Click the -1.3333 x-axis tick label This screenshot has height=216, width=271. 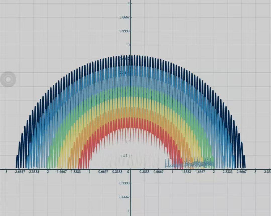[75, 172]
